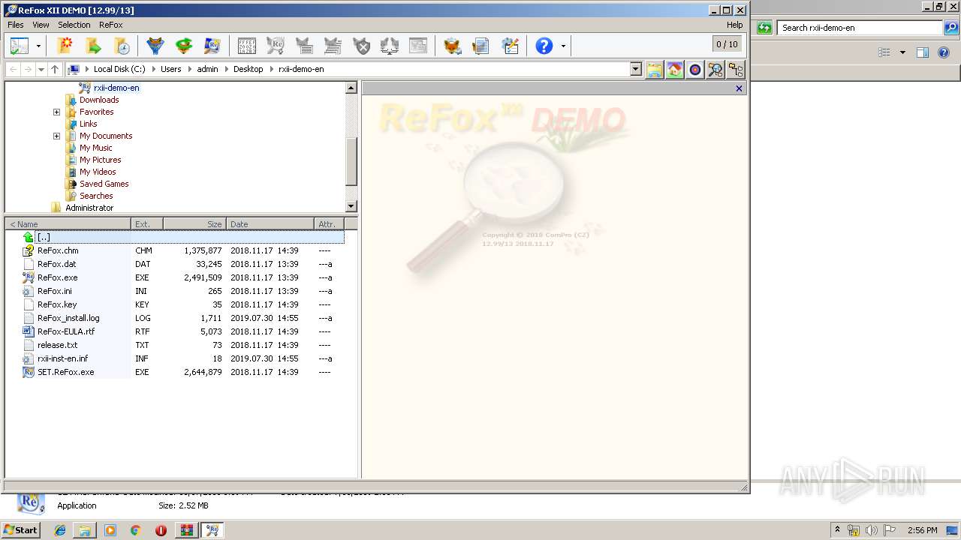Click the grey recycle arrows icon
The width and height of the screenshot is (961, 540).
pyautogui.click(x=390, y=46)
